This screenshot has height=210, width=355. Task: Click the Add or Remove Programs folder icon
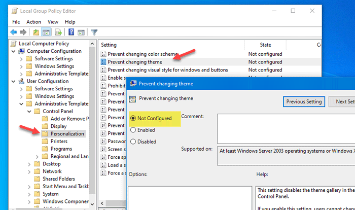point(45,119)
